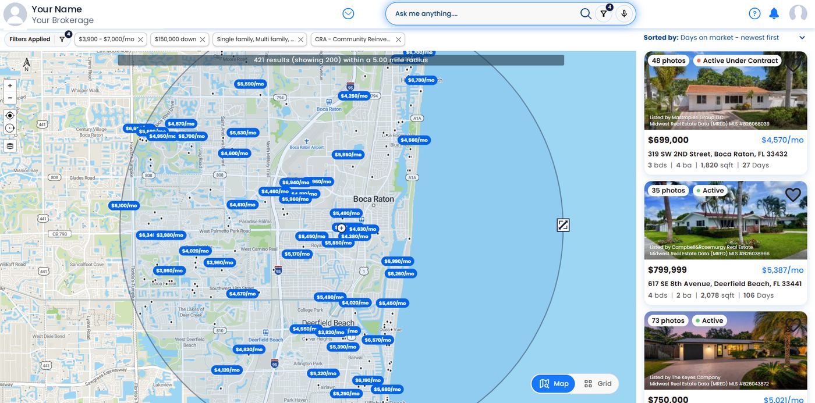The height and width of the screenshot is (403, 815).
Task: Select the $5,990/mo map marker
Action: point(398,261)
